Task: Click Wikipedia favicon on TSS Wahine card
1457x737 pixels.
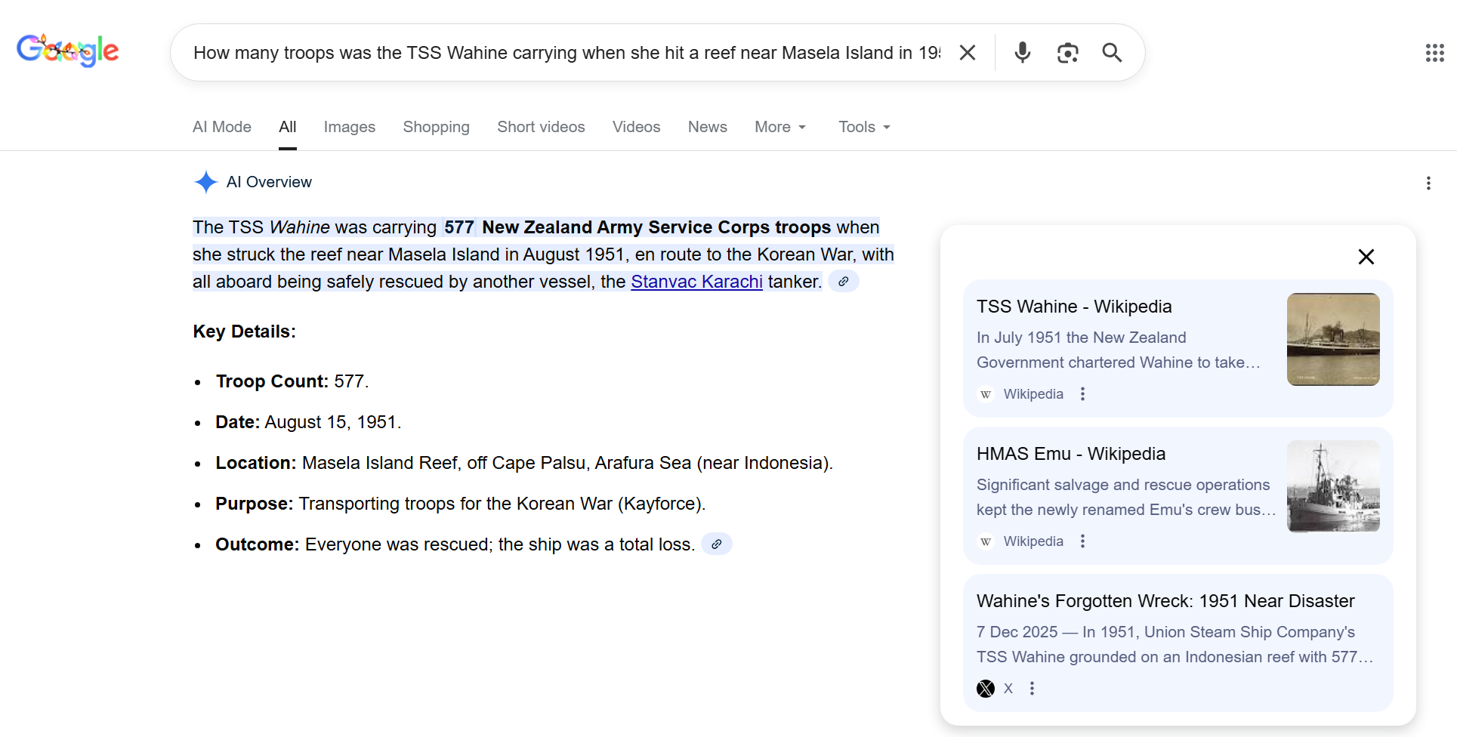Action: [986, 394]
